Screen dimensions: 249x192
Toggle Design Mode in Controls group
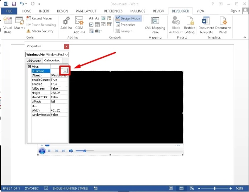(x=128, y=19)
